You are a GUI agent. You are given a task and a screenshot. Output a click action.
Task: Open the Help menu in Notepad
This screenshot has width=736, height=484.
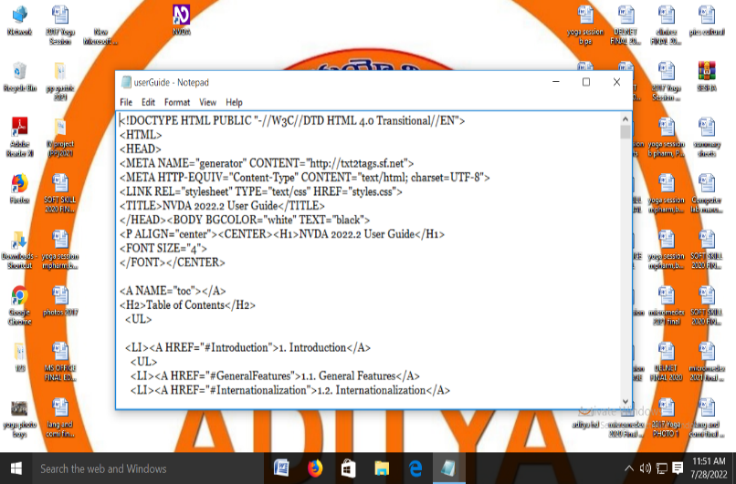coord(234,102)
